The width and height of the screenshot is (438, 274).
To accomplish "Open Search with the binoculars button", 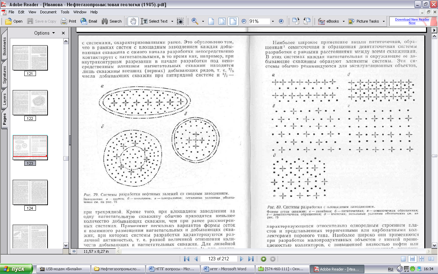I will point(112,21).
